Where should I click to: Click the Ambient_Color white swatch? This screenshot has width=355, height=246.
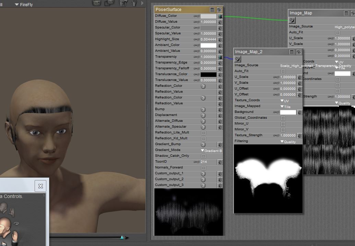tap(209, 45)
